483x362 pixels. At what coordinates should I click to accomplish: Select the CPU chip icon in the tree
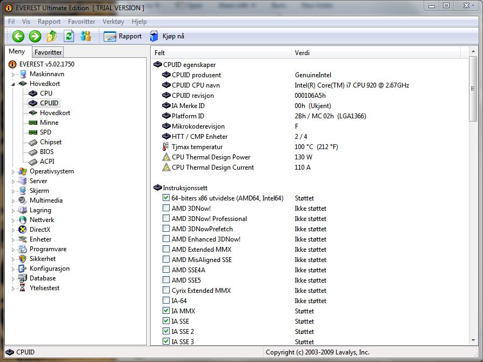click(33, 93)
